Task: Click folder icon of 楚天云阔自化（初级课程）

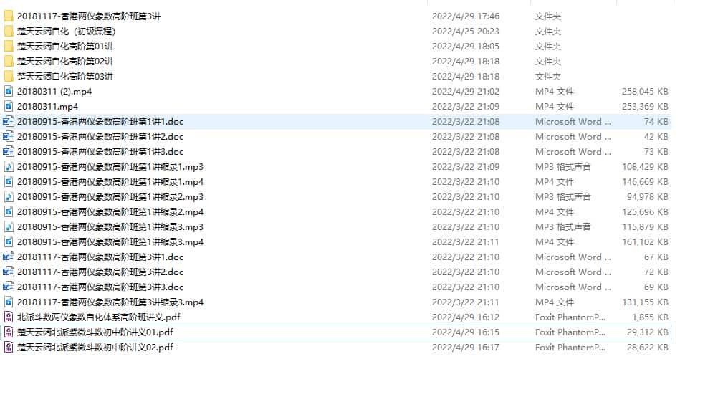Action: [9, 31]
